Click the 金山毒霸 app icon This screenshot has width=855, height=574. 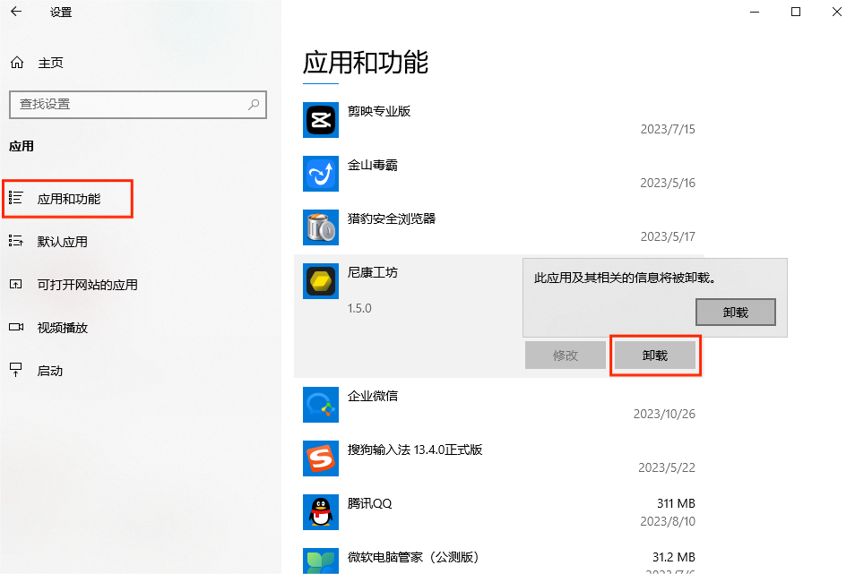[x=320, y=173]
